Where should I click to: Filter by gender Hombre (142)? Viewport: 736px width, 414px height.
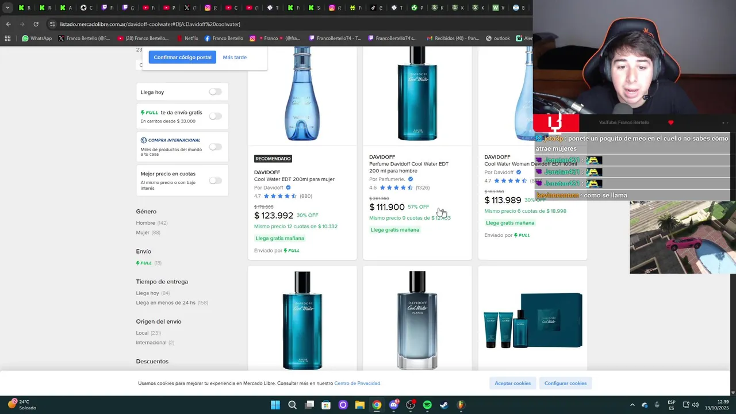(x=151, y=223)
